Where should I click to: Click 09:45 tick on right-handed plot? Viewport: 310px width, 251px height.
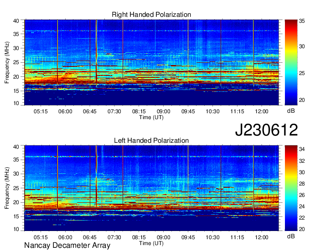pyautogui.click(x=188, y=111)
